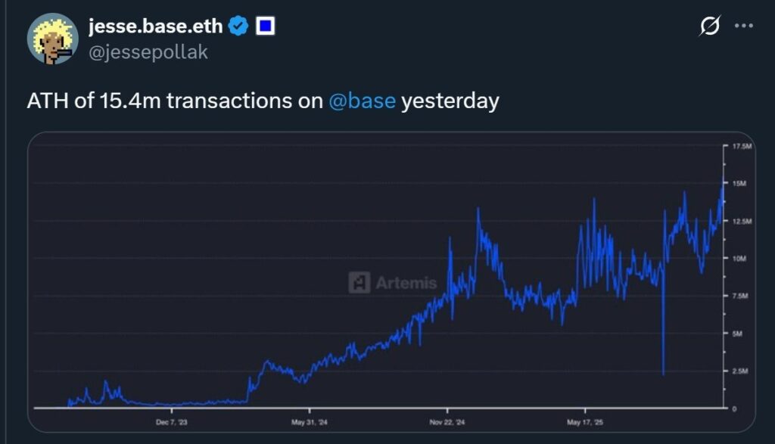This screenshot has width=775, height=444.
Task: Click the Nov 22, '24 x-axis label
Action: click(445, 421)
